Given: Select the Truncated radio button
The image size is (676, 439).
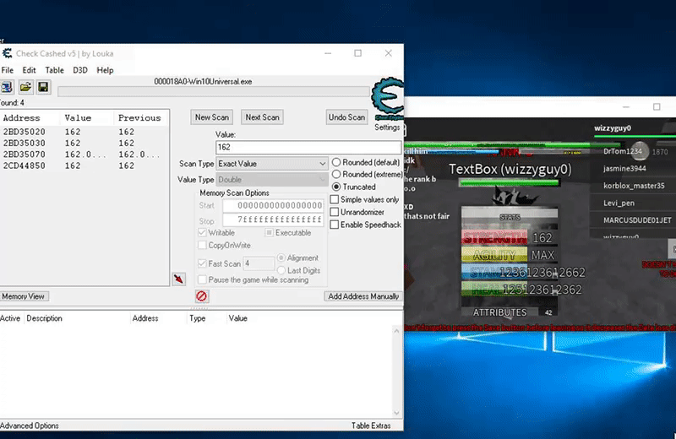Looking at the screenshot, I should 336,187.
